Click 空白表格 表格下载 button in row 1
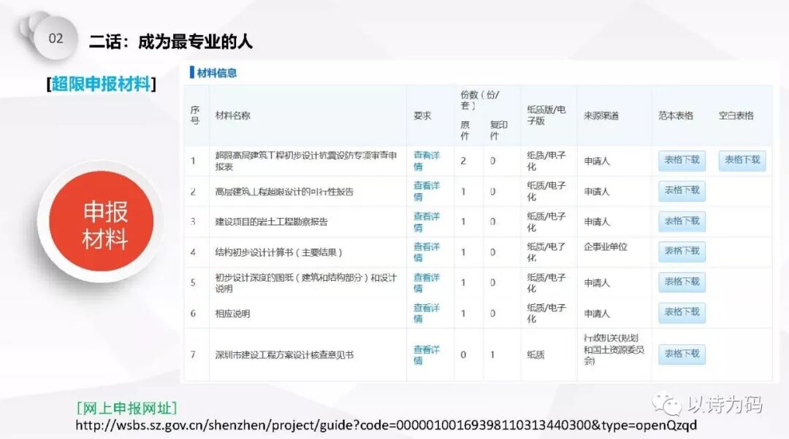The width and height of the screenshot is (789, 439). (x=742, y=161)
